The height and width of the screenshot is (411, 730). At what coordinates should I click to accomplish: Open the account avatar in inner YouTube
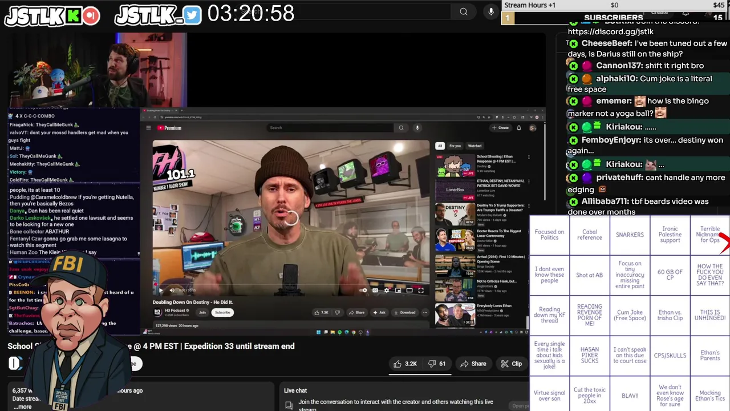click(x=533, y=128)
